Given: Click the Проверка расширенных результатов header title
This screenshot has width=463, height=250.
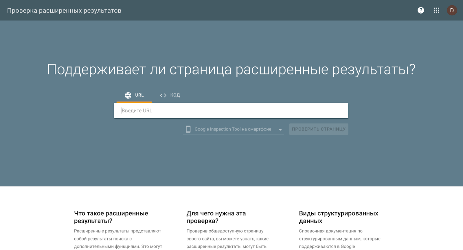Looking at the screenshot, I should click(64, 11).
